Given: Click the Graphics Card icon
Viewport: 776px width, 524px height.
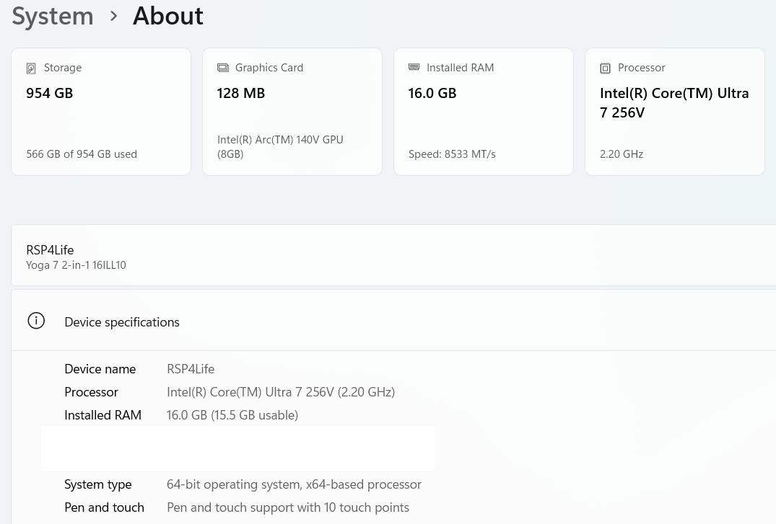Looking at the screenshot, I should click(x=222, y=68).
